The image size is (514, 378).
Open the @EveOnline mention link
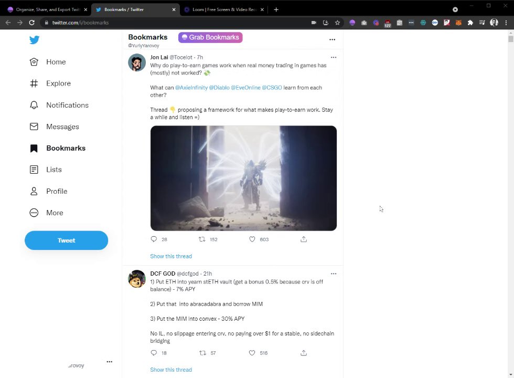pyautogui.click(x=246, y=88)
